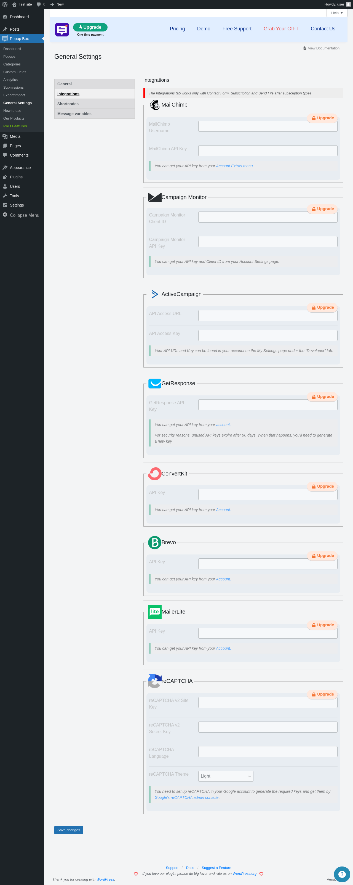Viewport: 353px width, 885px height.
Task: Click the blue help question mark bubble
Action: (341, 874)
